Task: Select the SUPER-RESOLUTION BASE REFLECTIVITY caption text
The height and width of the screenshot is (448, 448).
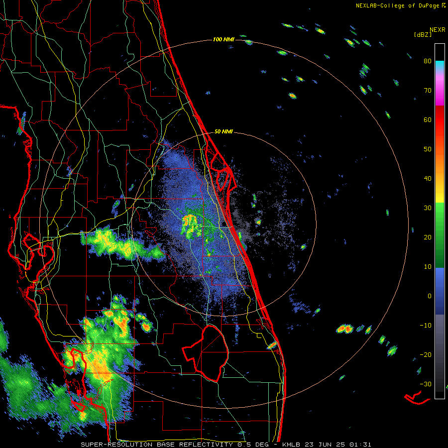Action: tap(157, 445)
